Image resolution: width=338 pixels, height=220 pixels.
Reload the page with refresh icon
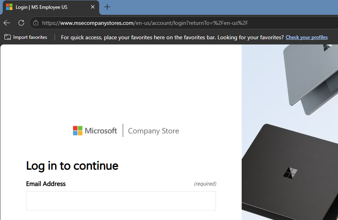pyautogui.click(x=21, y=23)
